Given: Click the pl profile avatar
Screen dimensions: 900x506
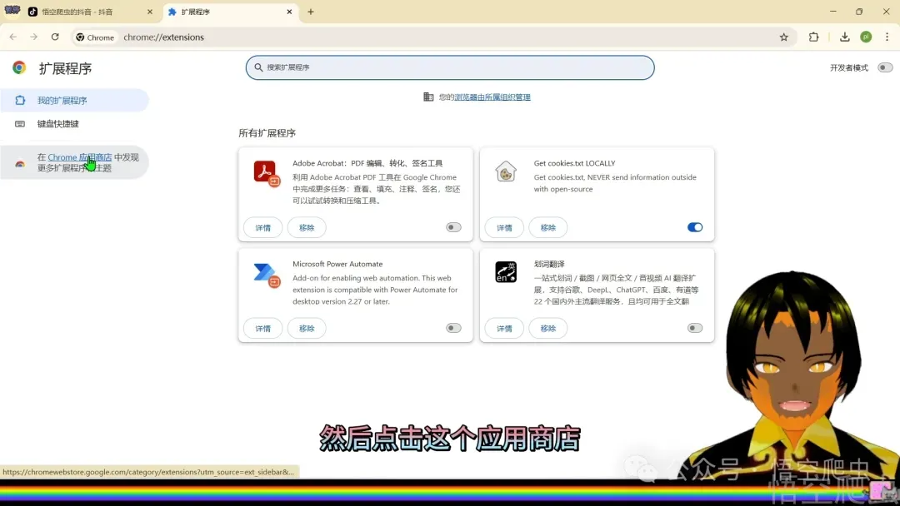Looking at the screenshot, I should pos(867,37).
